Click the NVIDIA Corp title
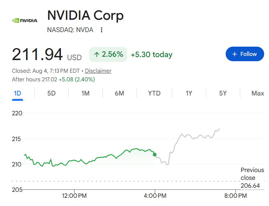Screen dimensions: 269x206 (x=85, y=15)
